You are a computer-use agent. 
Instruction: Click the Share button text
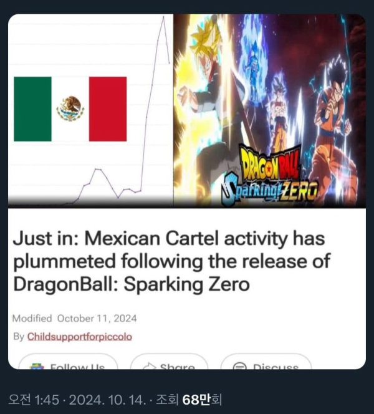pos(178,367)
